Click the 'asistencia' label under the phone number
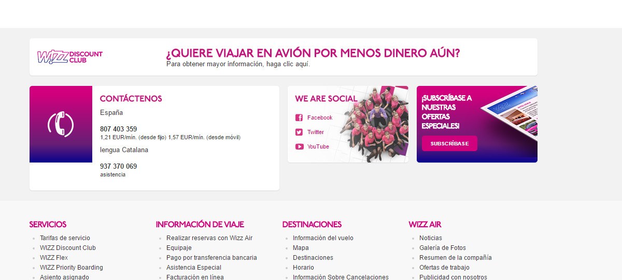Screen dimensions: 622x280 tap(113, 175)
